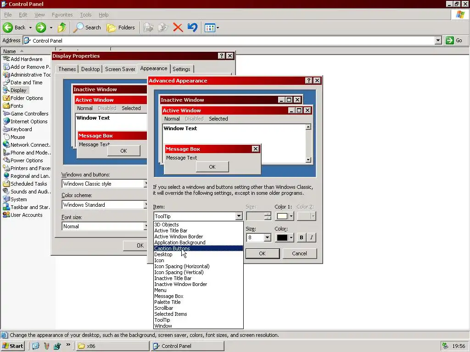This screenshot has width=470, height=352.
Task: Open Internet Options item
Action: tap(26, 121)
